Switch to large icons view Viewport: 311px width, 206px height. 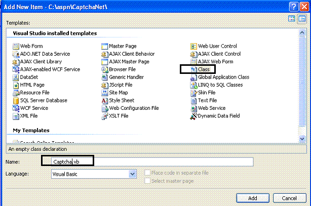coord(292,19)
